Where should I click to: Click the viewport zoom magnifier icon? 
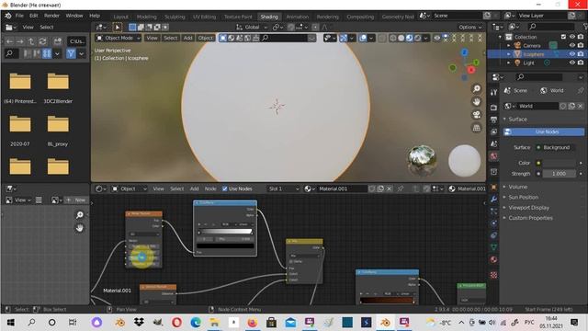coord(476,89)
